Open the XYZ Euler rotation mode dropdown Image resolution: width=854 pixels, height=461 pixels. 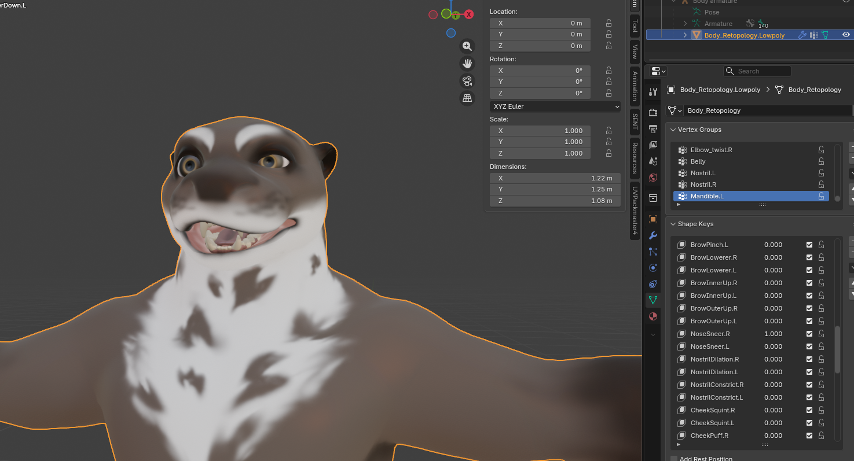tap(555, 106)
